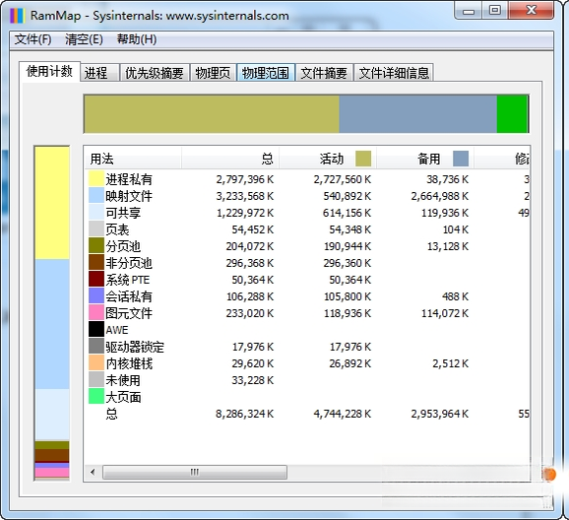The image size is (569, 520).
Task: Click the purple 会话私有 color swatch
Action: (x=96, y=296)
